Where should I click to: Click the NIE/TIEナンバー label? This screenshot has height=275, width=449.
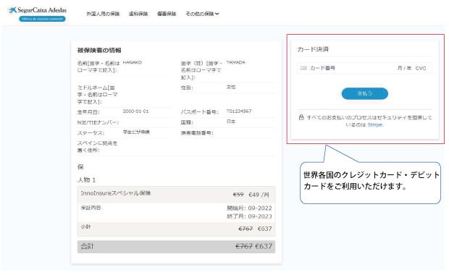(98, 122)
